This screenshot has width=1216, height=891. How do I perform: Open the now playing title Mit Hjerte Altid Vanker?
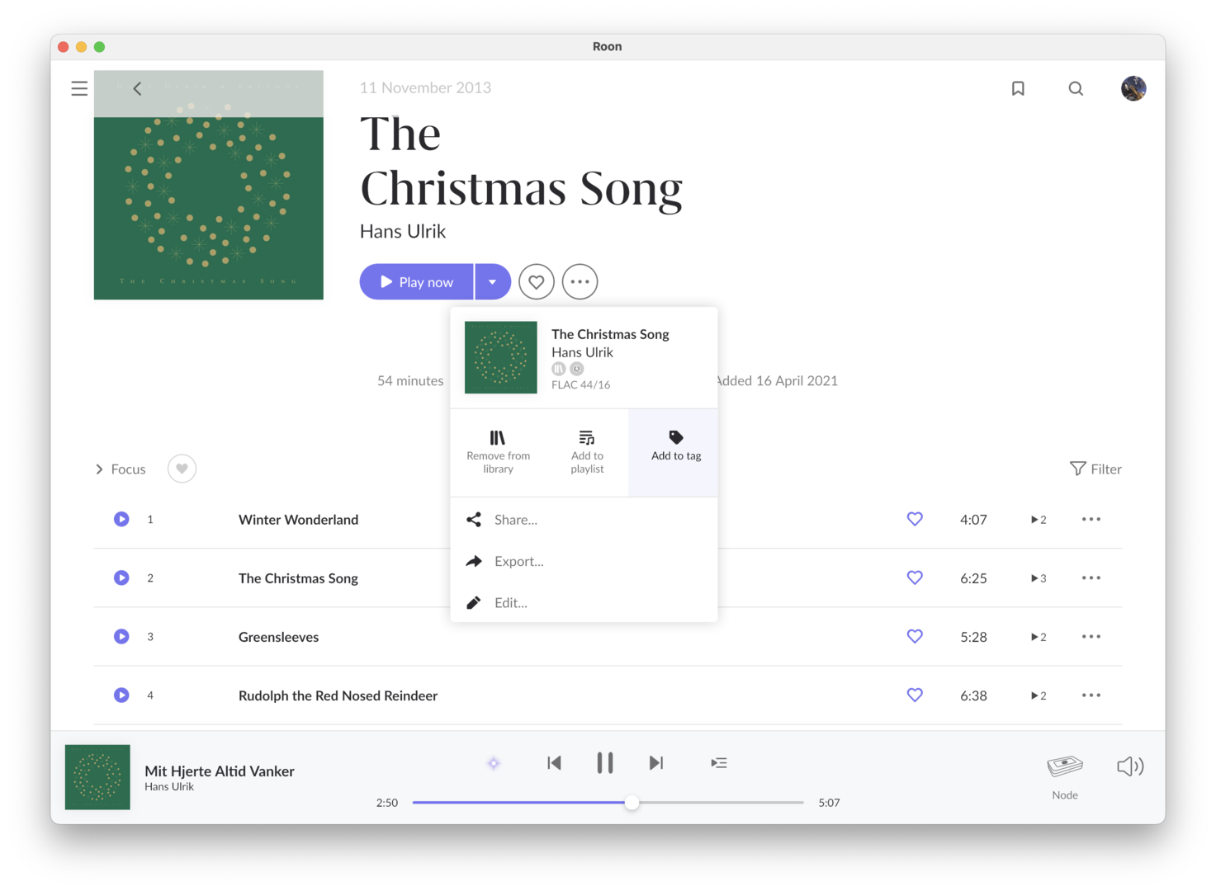(220, 771)
